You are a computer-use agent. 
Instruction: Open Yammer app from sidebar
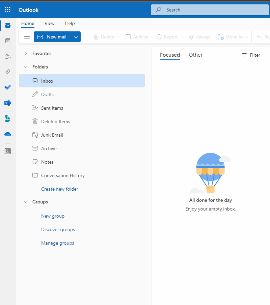pos(8,103)
